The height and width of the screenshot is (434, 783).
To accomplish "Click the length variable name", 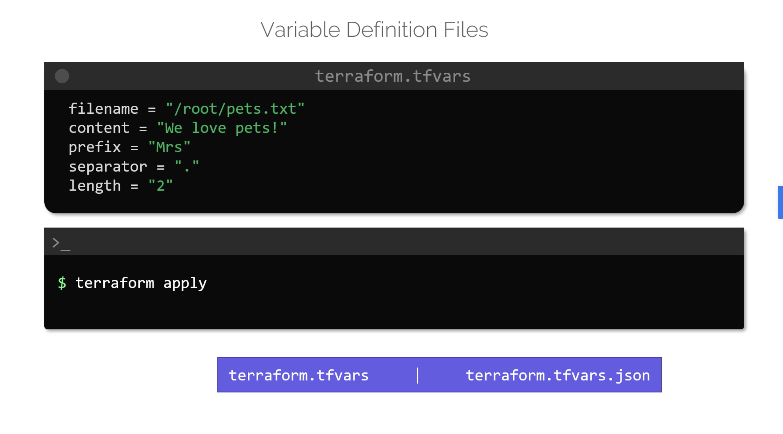I will tap(95, 186).
